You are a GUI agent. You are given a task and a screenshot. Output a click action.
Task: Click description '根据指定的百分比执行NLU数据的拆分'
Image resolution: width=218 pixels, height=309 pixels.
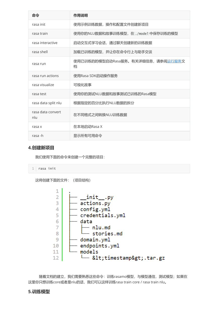(104, 103)
